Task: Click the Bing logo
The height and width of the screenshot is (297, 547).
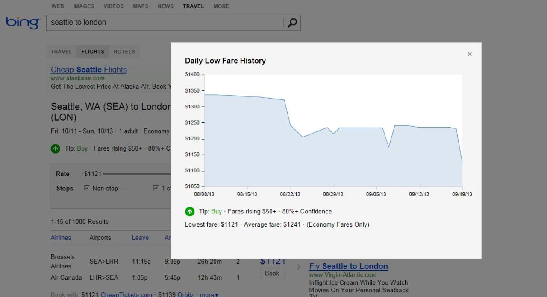Action: 22,23
